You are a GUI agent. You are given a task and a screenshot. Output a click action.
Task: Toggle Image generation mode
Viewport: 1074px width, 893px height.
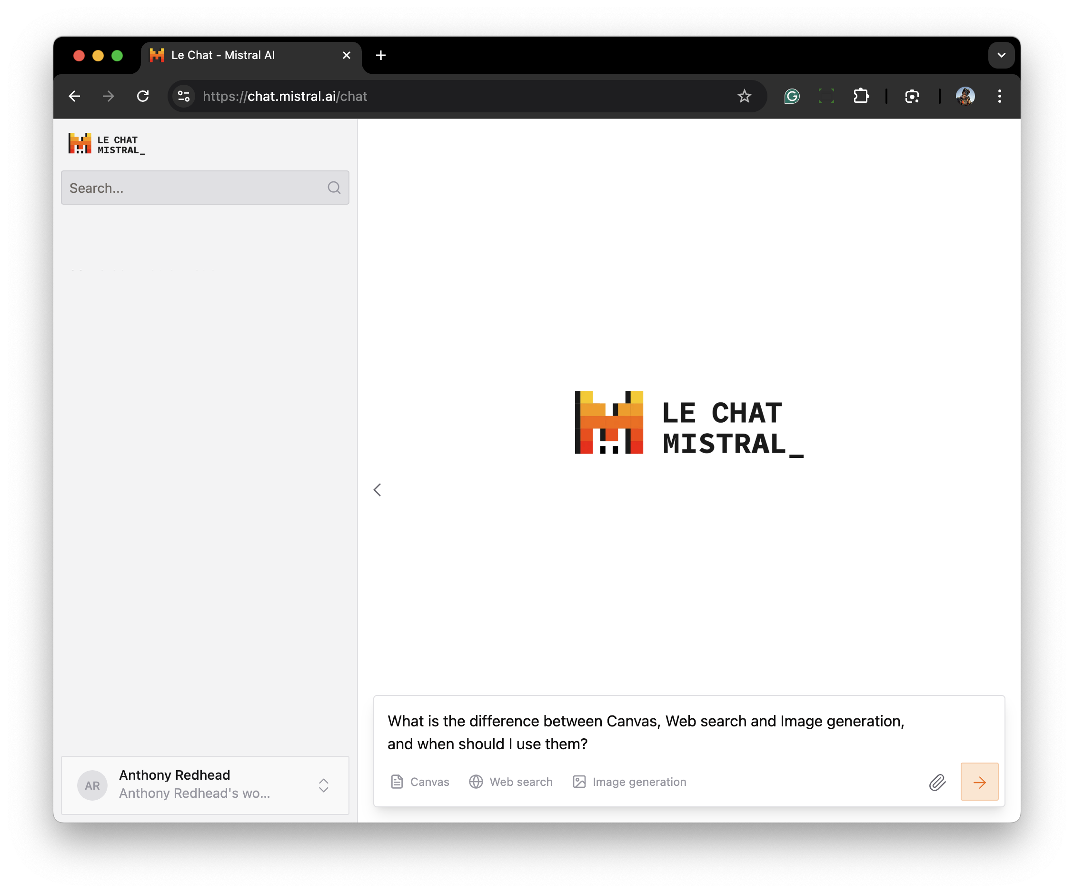click(x=629, y=782)
